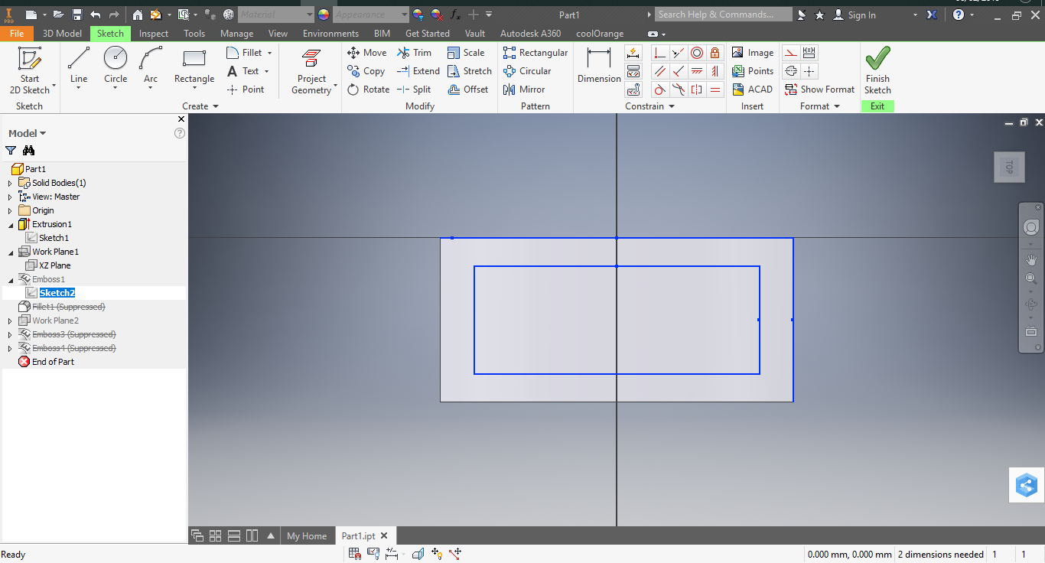Activate the Point tool
The height and width of the screenshot is (563, 1045).
(246, 89)
